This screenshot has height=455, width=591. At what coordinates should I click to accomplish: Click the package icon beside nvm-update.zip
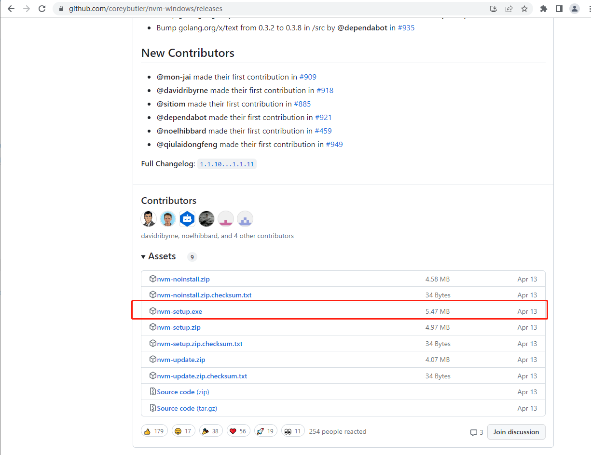point(153,359)
